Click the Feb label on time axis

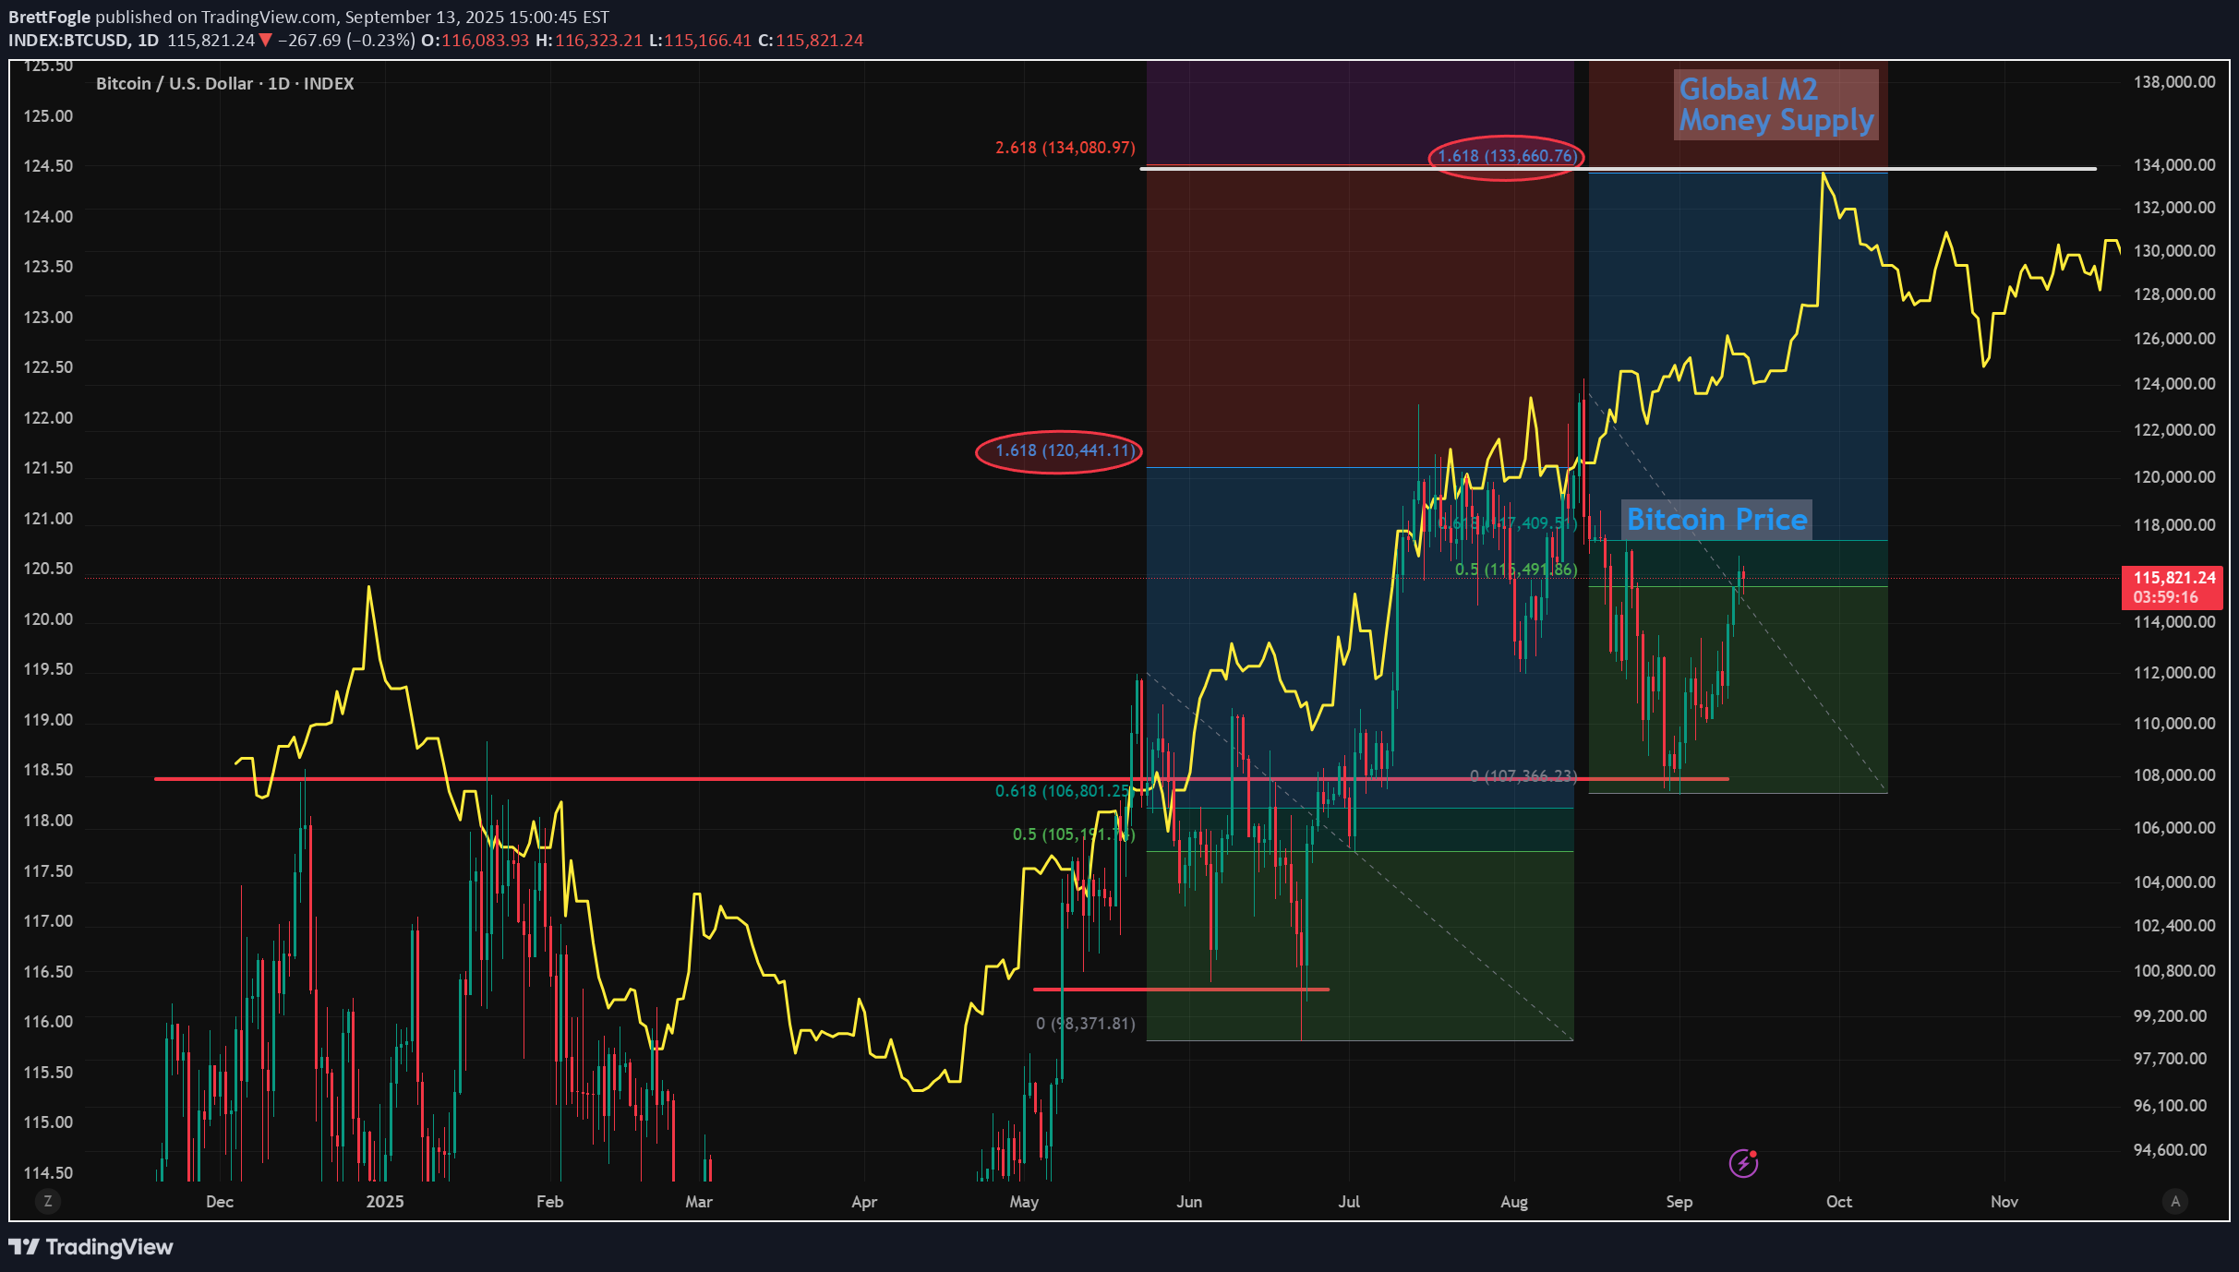[x=549, y=1202]
